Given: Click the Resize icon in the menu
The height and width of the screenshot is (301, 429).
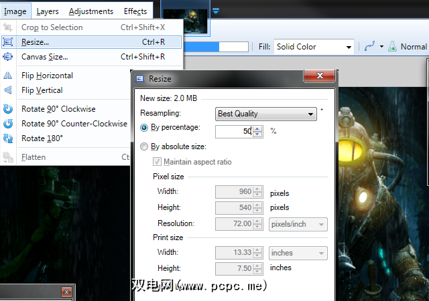Looking at the screenshot, I should [7, 42].
